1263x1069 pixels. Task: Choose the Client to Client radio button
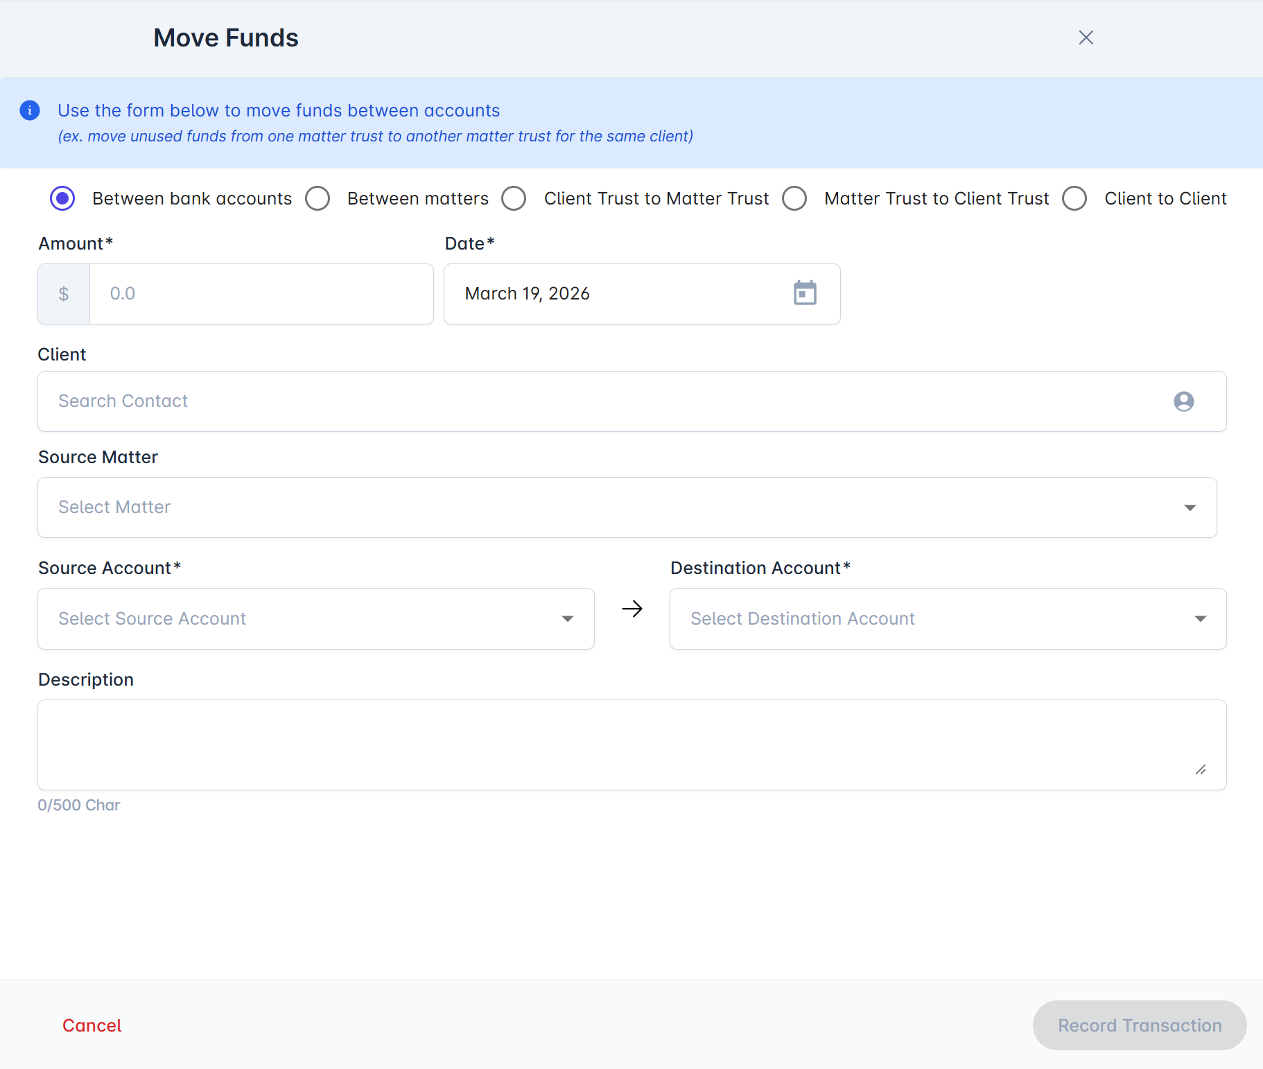tap(1074, 199)
